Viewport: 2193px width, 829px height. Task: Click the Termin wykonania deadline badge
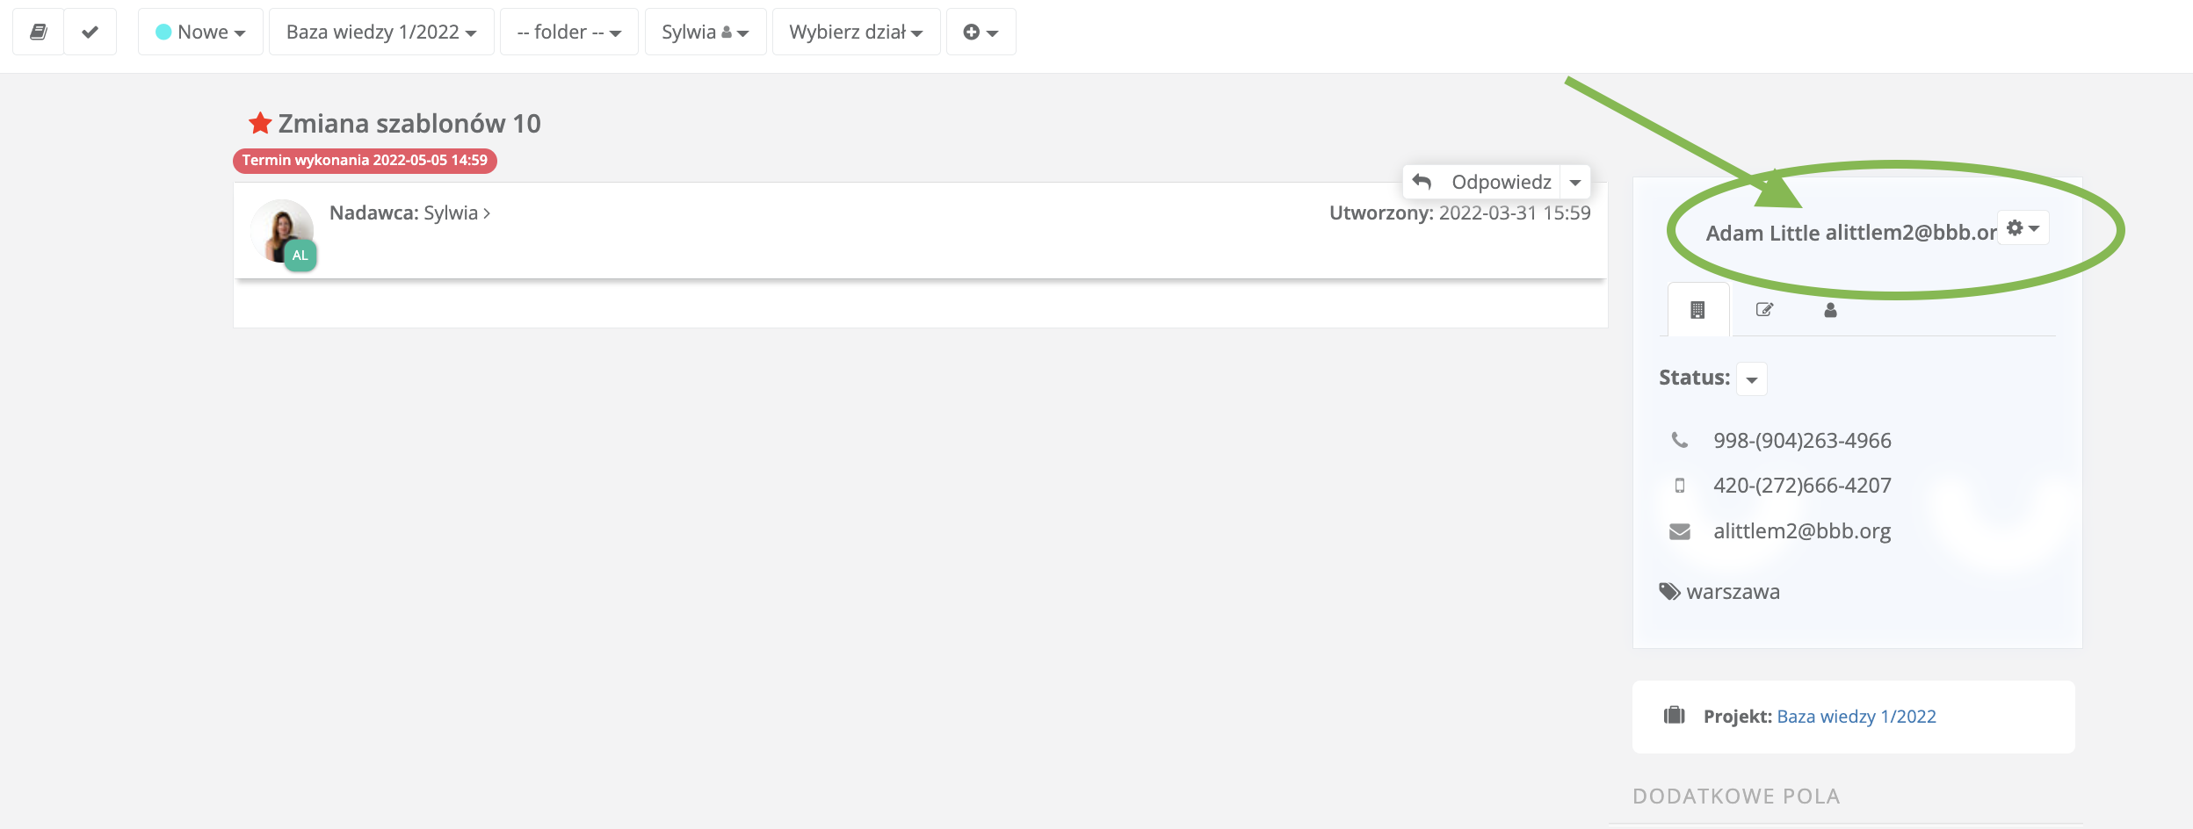[365, 161]
